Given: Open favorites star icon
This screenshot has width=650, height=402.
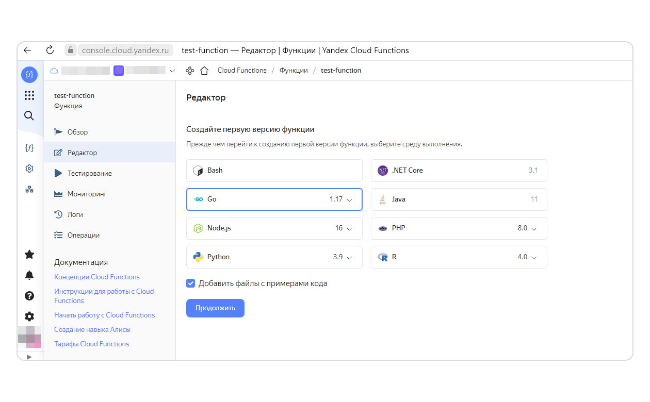Looking at the screenshot, I should (29, 254).
